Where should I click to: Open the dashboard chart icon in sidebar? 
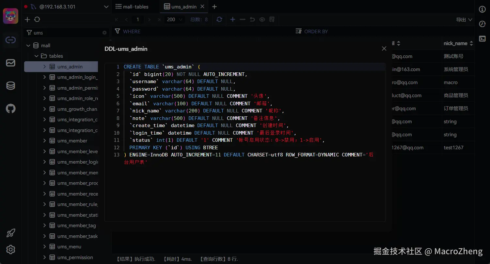[11, 63]
